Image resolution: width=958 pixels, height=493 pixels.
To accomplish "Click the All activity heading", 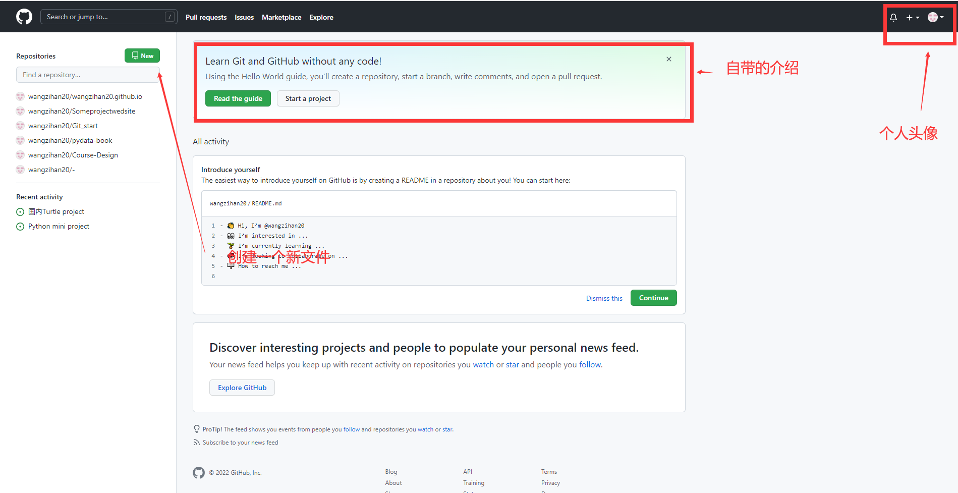I will click(x=211, y=142).
